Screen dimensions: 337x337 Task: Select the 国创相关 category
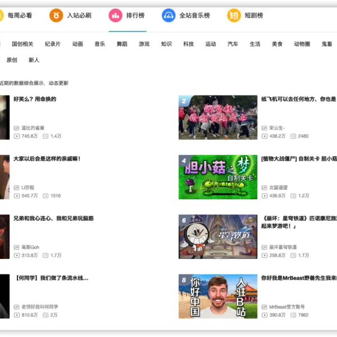coord(22,44)
